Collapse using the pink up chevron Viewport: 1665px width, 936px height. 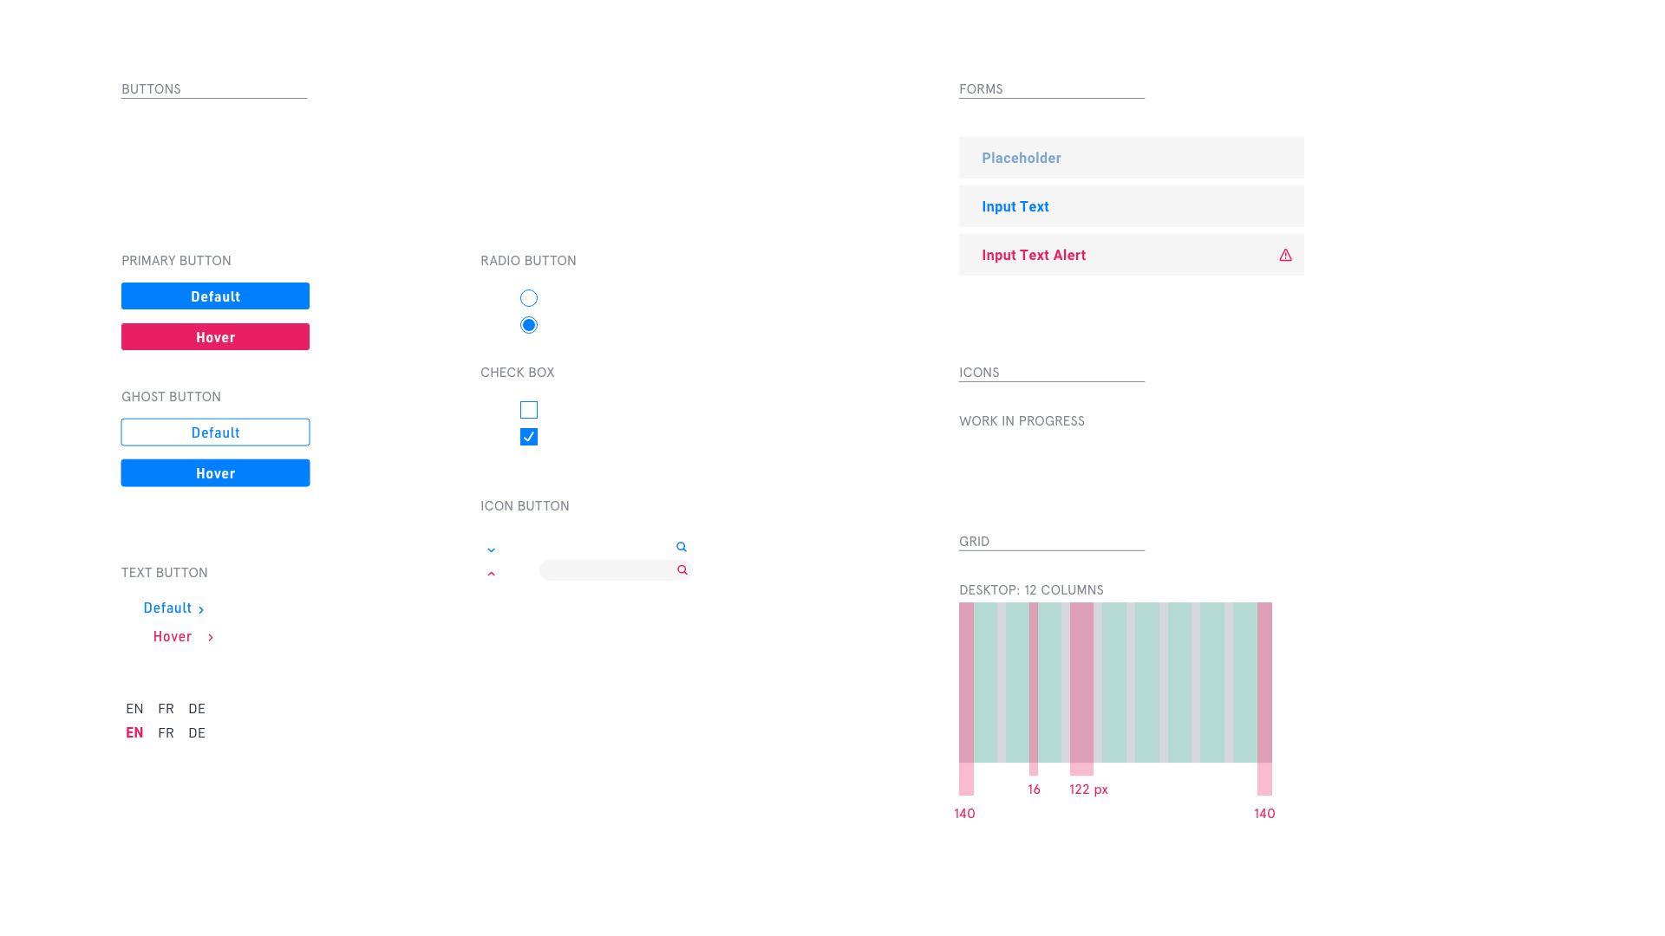tap(491, 574)
